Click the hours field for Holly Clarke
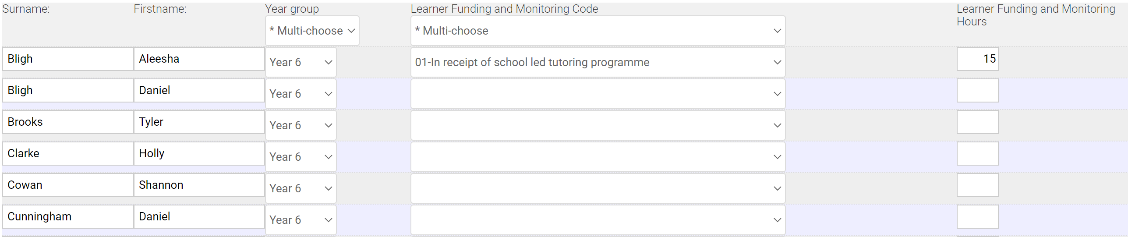 977,153
